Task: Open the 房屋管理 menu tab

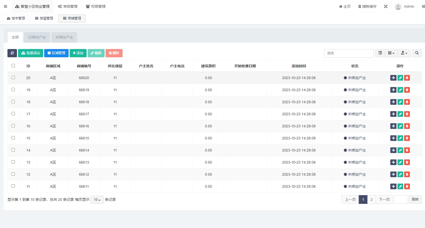Action: coord(44,18)
